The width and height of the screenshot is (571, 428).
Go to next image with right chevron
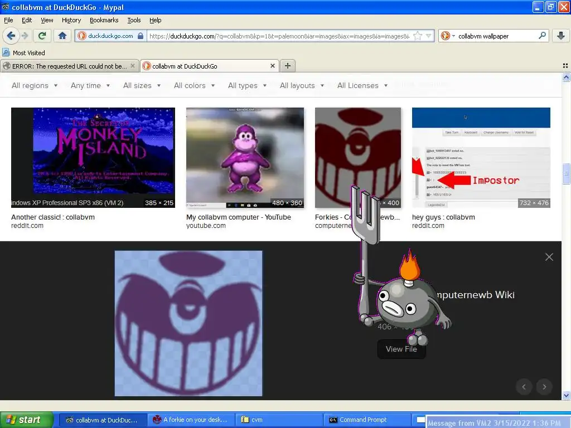(x=544, y=387)
